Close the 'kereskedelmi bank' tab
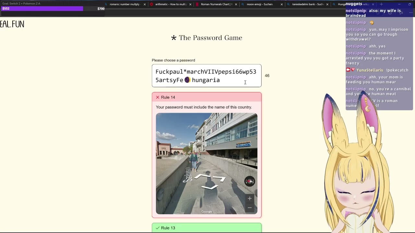Image resolution: width=415 pixels, height=233 pixels. click(x=327, y=4)
